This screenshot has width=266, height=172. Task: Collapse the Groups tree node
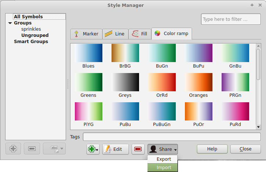click(x=10, y=23)
